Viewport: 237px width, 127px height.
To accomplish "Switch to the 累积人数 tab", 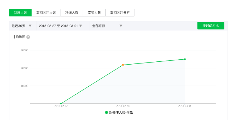I will tap(94, 13).
